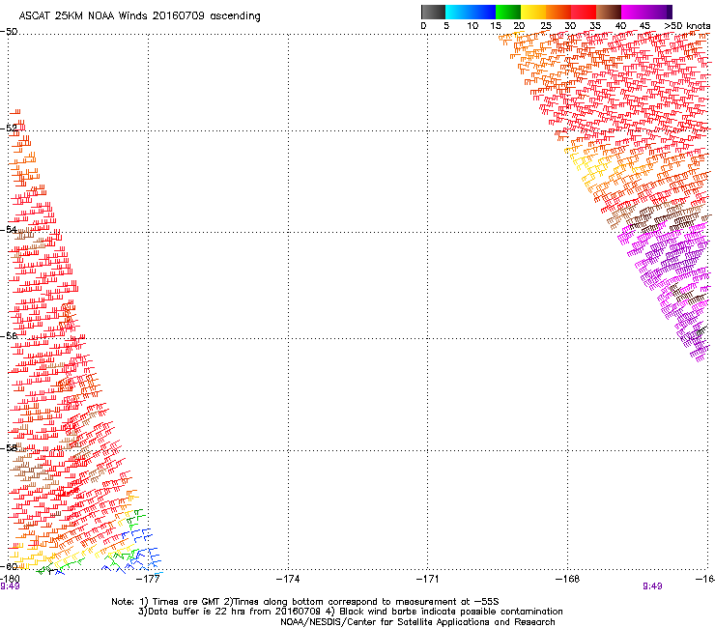Click the ASCAT 25KM NOAA Winds title

(139, 16)
